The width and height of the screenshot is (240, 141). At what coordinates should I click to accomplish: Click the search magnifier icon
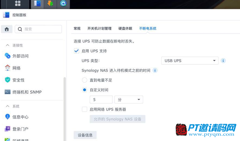click(20, 29)
